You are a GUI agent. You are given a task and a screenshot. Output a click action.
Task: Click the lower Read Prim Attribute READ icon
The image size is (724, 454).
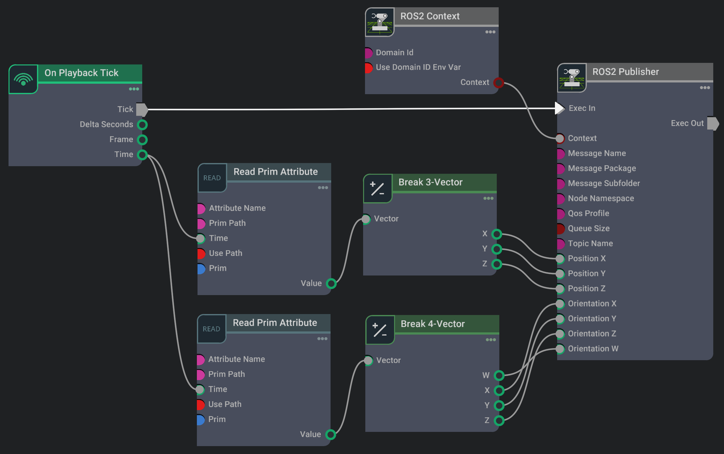tap(211, 329)
